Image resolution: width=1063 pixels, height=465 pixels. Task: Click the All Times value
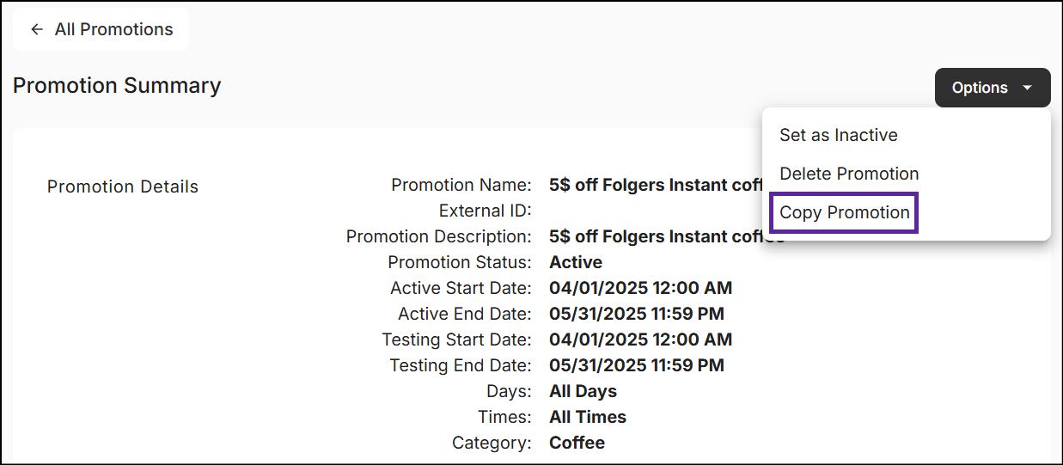pyautogui.click(x=587, y=417)
